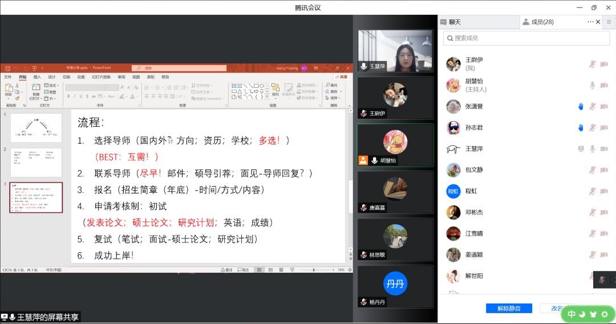The width and height of the screenshot is (616, 324).
Task: Open the 插入 Insert ribbon tab
Action: pos(37,77)
